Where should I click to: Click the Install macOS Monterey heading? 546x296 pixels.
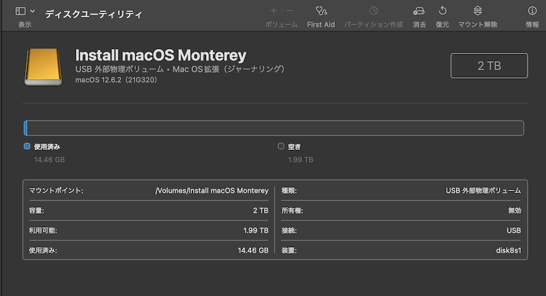160,55
